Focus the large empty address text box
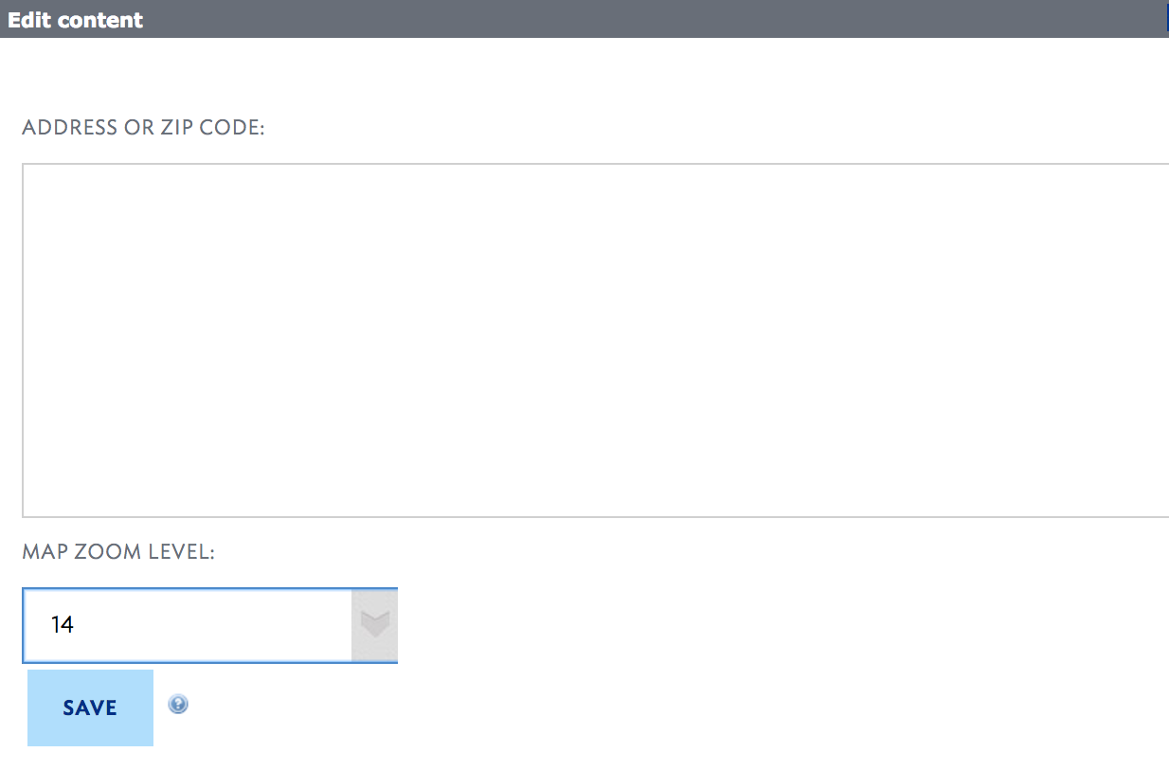 pos(595,341)
